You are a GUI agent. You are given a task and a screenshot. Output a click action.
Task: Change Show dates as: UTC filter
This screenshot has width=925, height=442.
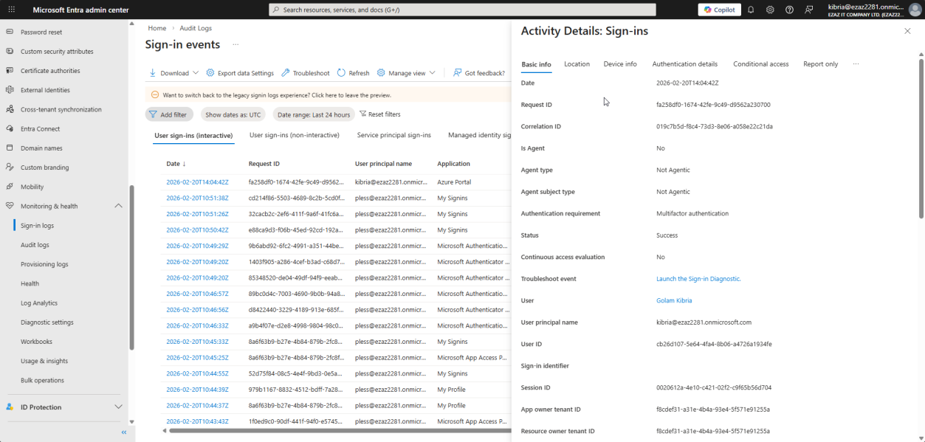tap(233, 114)
